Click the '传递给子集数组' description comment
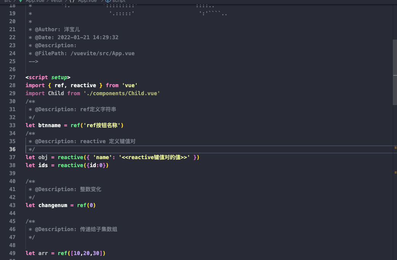The height and width of the screenshot is (260, 397). [x=99, y=229]
